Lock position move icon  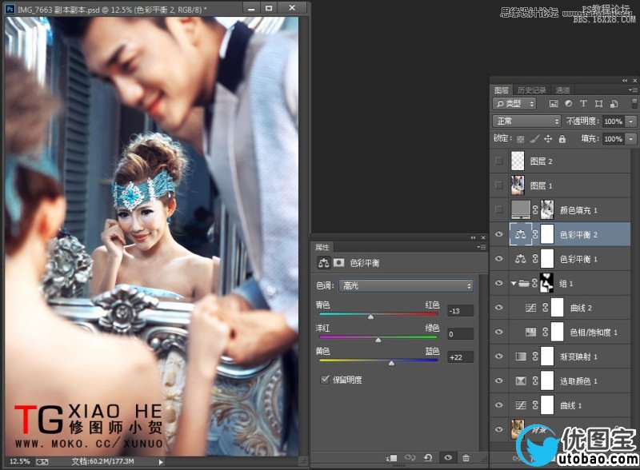coord(548,139)
